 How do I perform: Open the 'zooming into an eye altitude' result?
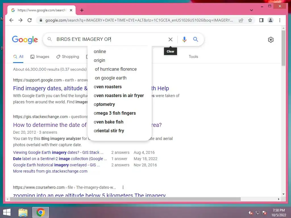pos(89,195)
